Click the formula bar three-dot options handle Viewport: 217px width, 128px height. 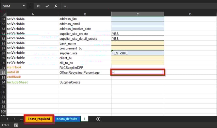point(30,6)
